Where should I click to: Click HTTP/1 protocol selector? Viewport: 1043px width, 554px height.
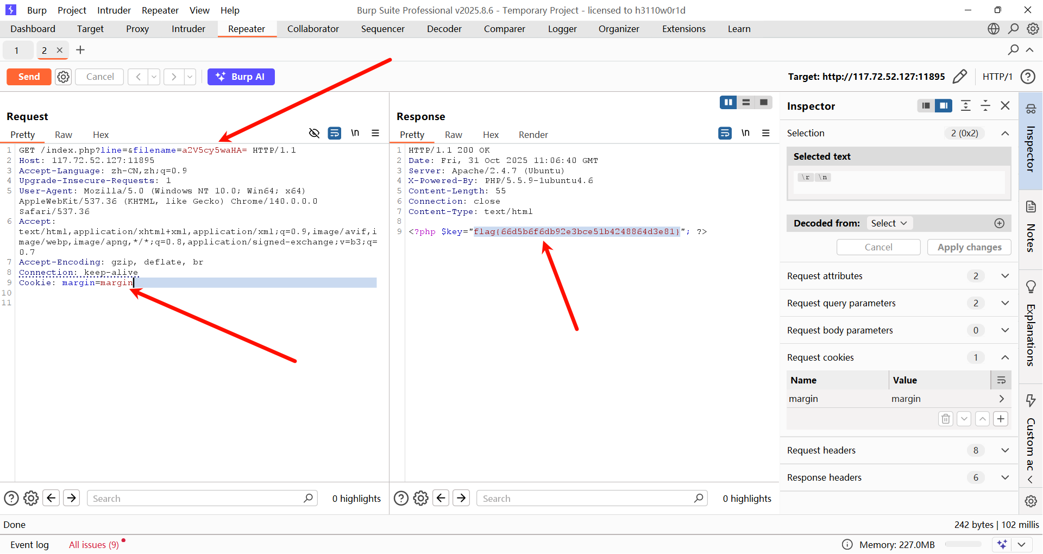point(997,77)
